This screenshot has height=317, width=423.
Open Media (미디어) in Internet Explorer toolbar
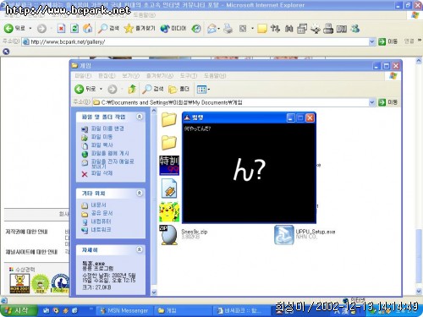point(173,29)
